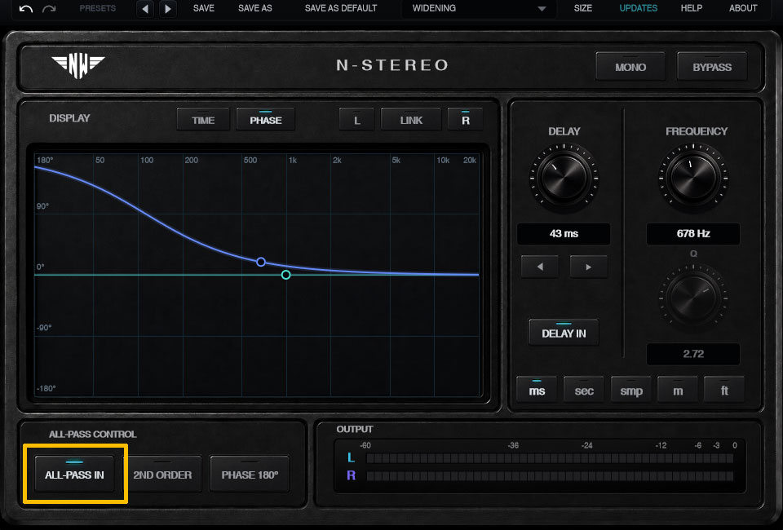The width and height of the screenshot is (783, 530).
Task: Toggle the ALL-PASS IN button
Action: [x=74, y=474]
